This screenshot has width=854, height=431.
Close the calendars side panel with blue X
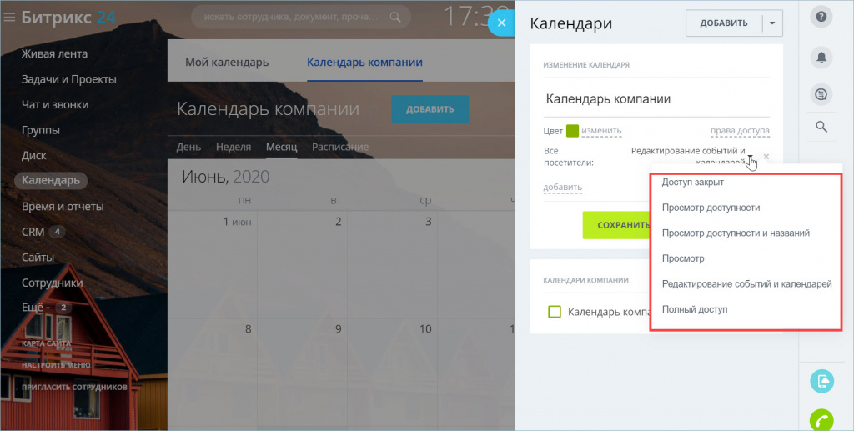point(501,23)
